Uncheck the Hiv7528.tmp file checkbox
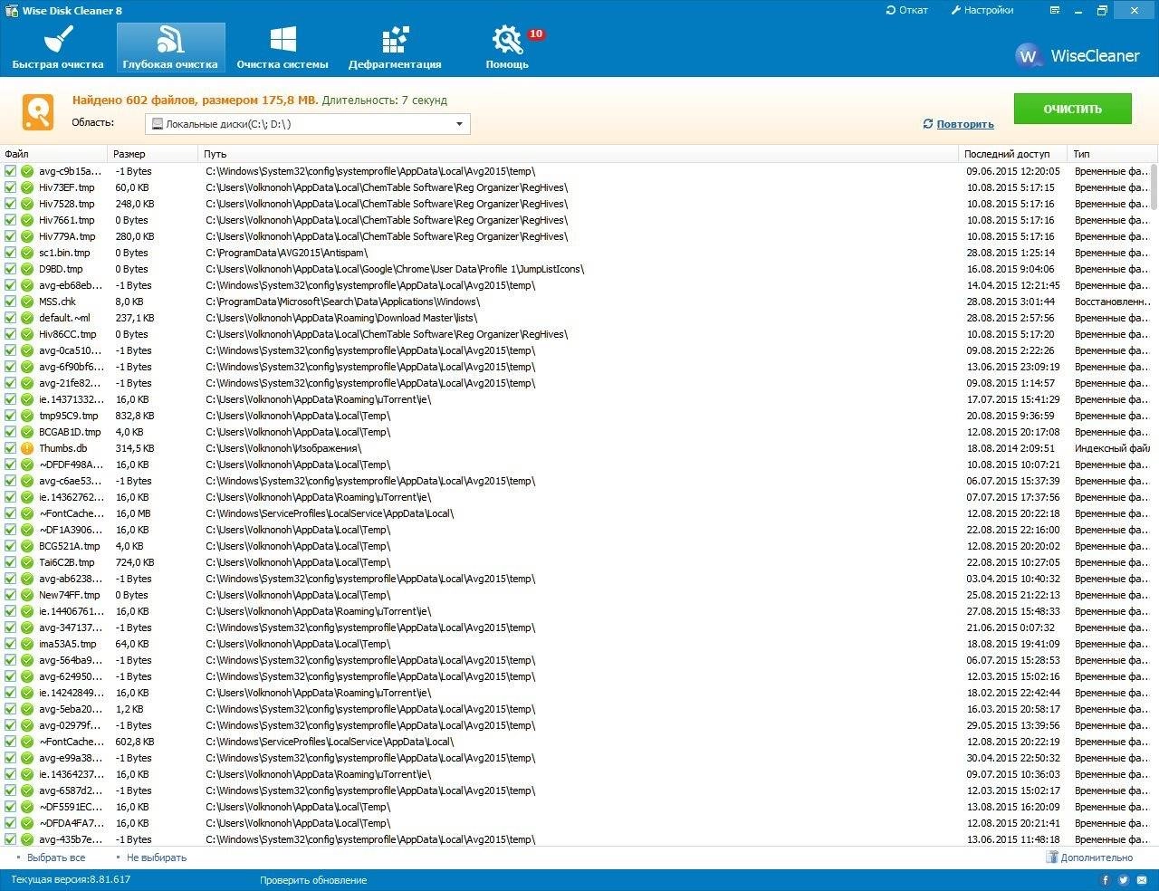This screenshot has height=891, width=1159. click(11, 204)
